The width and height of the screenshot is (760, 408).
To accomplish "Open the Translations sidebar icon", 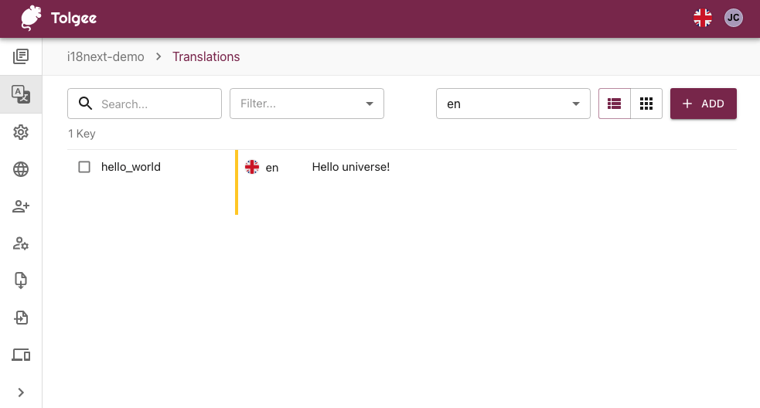I will [x=21, y=94].
